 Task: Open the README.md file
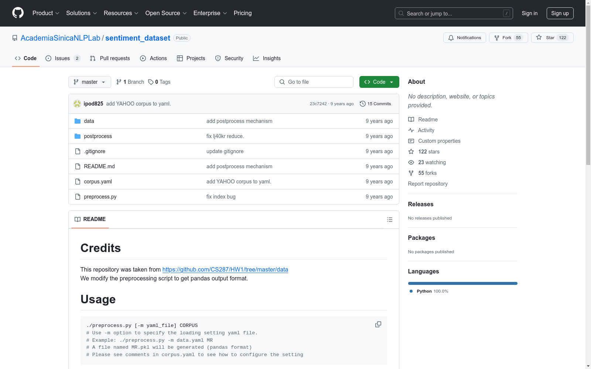click(99, 166)
